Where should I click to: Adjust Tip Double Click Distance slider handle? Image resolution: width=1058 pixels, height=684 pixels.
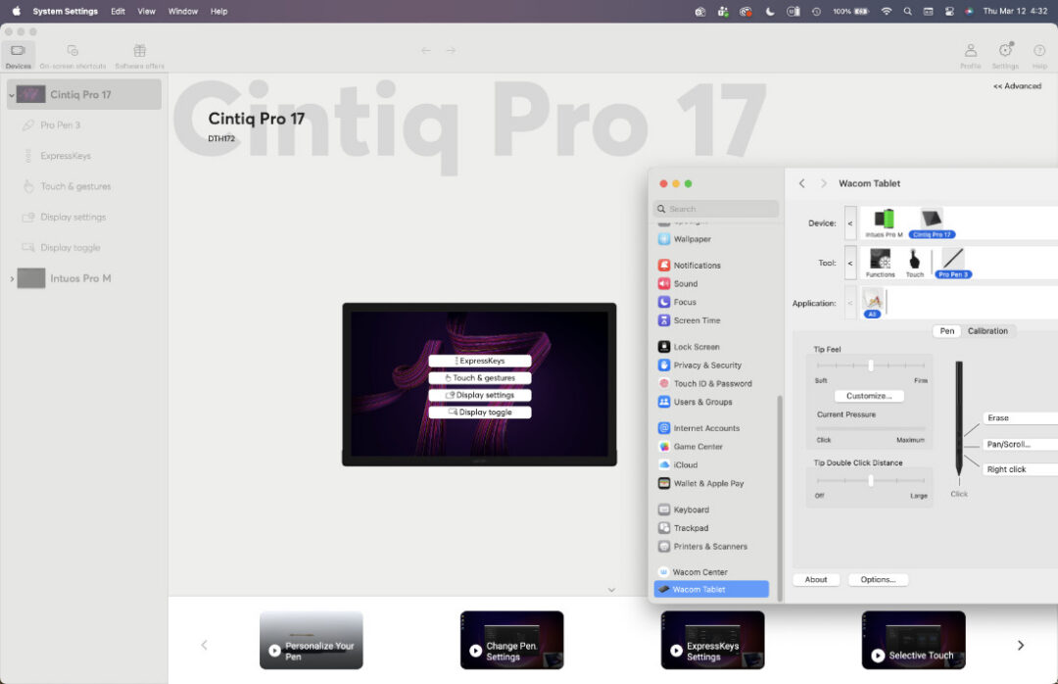[871, 481]
